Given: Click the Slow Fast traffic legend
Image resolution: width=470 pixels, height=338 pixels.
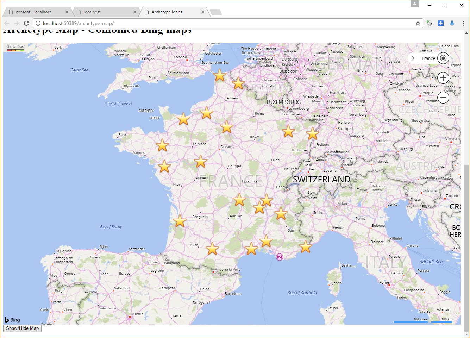Looking at the screenshot, I should 15,48.
